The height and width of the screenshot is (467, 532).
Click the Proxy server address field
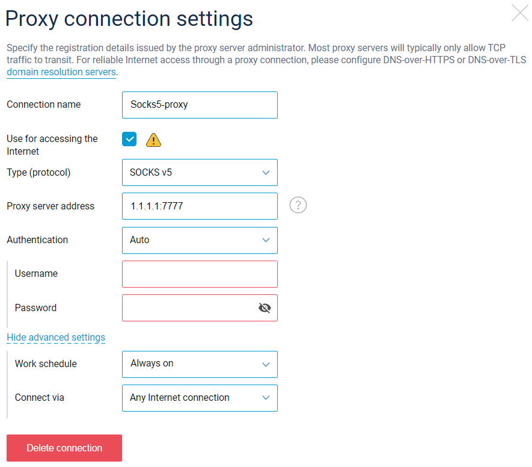pyautogui.click(x=200, y=206)
